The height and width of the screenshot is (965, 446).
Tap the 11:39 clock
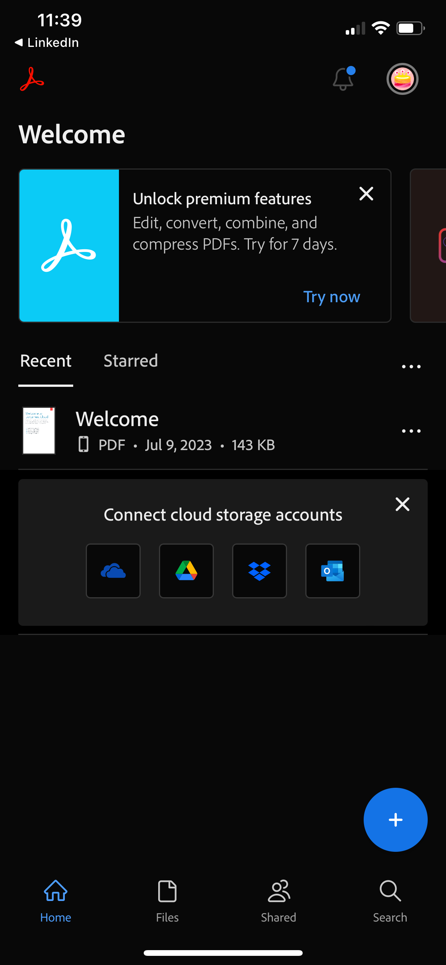click(59, 20)
